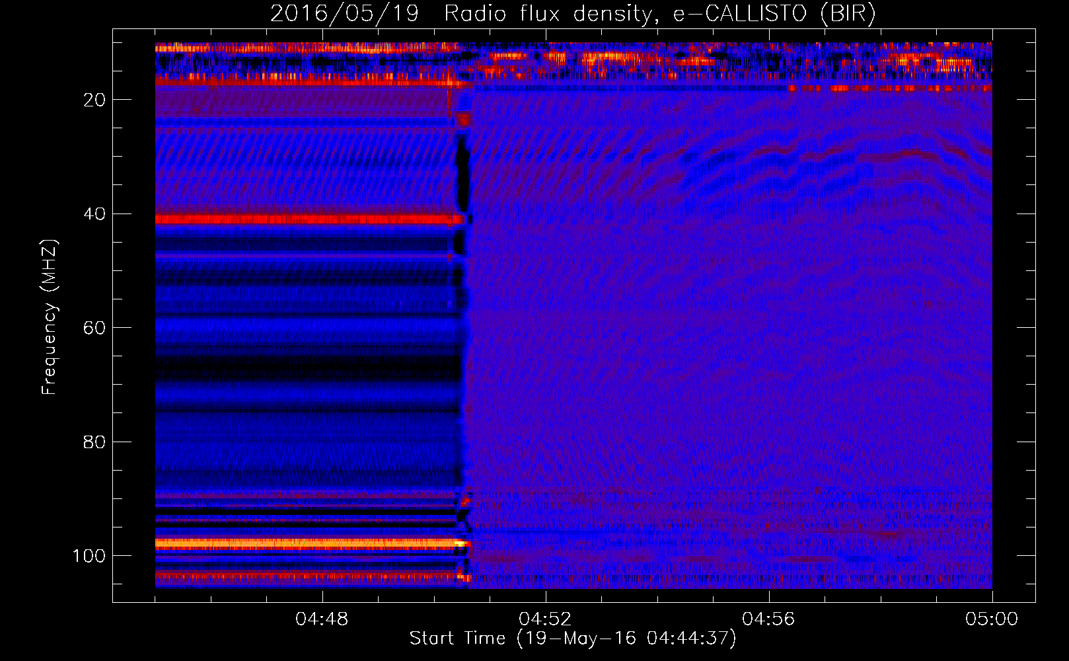
Task: Click the bright red band near 40 MHz
Action: [x=307, y=219]
